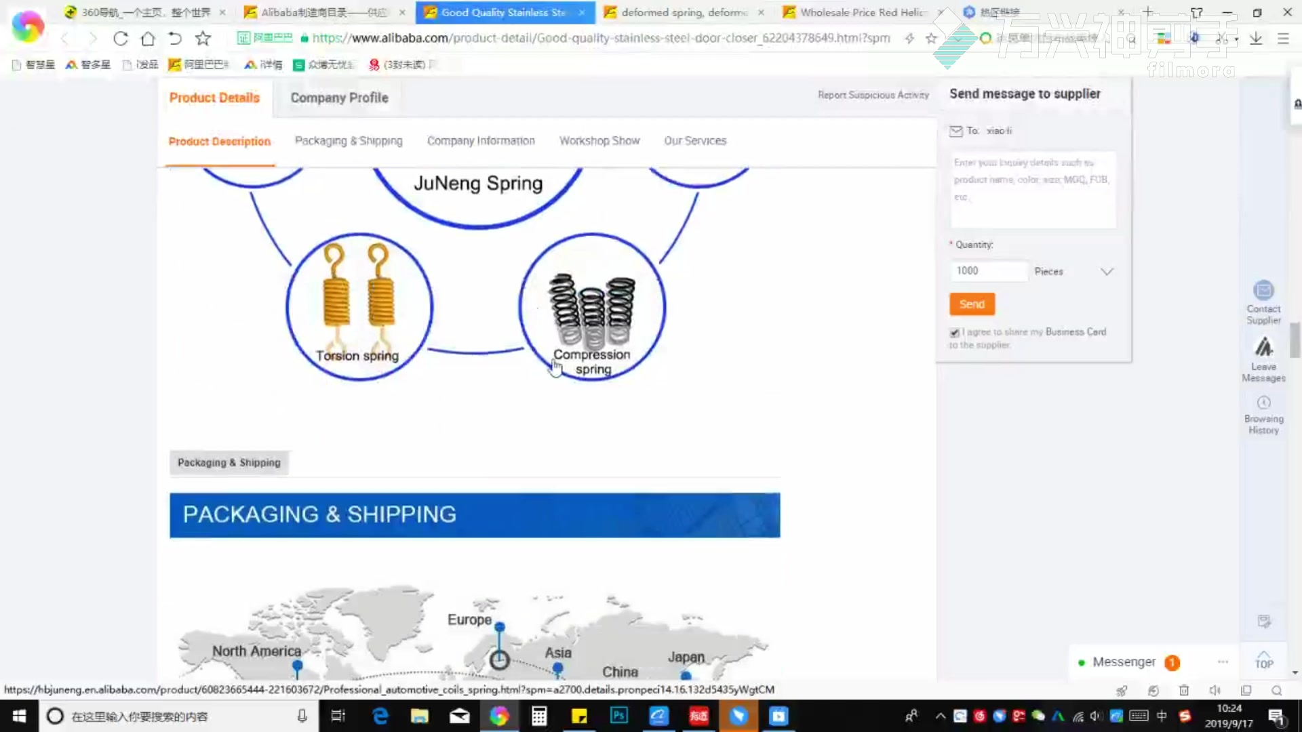
Task: Switch to Company Profile tab
Action: (x=339, y=98)
